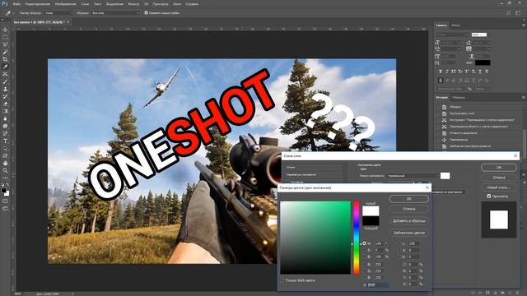Select the L radio button in color picker
This screenshot has width=527, height=296.
tap(399, 243)
